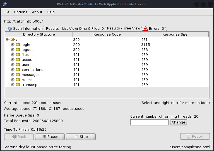Click the Response Code column header
Image resolution: width=214 pixels, height=151 pixels.
(x=107, y=34)
